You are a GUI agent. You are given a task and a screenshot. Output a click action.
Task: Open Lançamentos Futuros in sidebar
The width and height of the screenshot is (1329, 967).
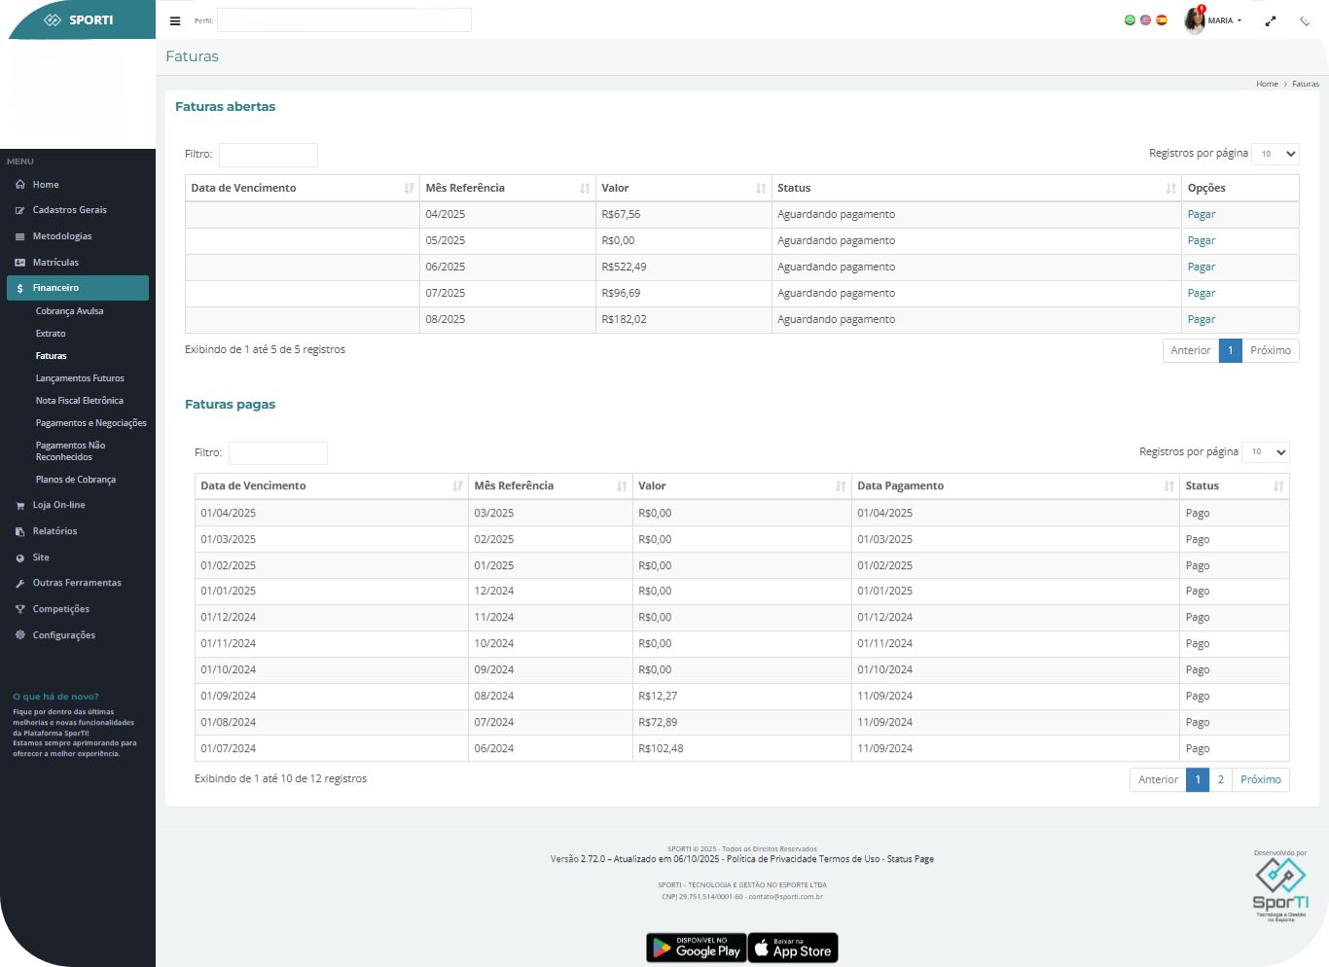click(80, 378)
